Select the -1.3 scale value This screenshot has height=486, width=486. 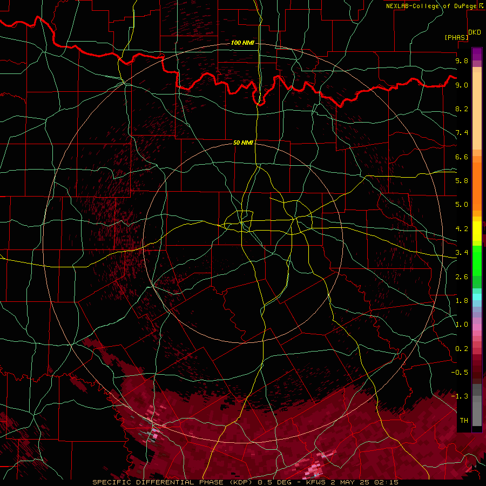[460, 396]
